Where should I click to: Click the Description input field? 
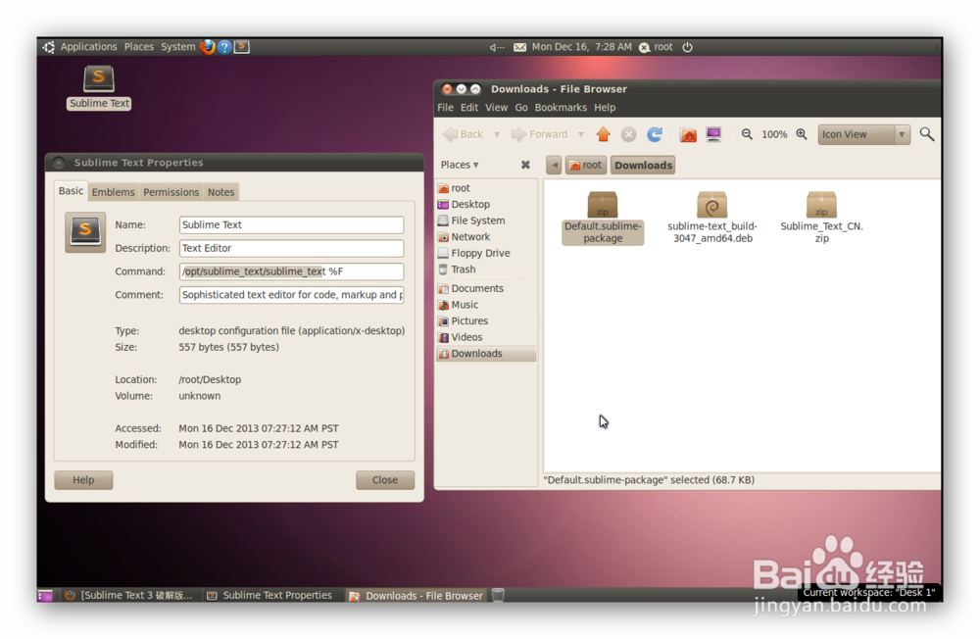(291, 248)
